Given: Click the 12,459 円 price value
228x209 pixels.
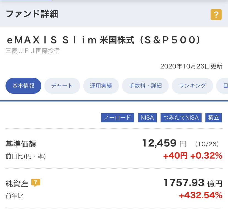Looking at the screenshot, I should tap(164, 143).
